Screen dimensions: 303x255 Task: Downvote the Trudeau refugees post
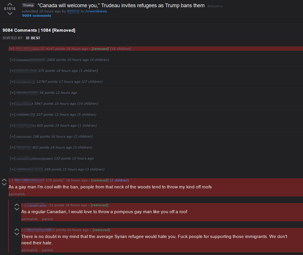[x=10, y=13]
